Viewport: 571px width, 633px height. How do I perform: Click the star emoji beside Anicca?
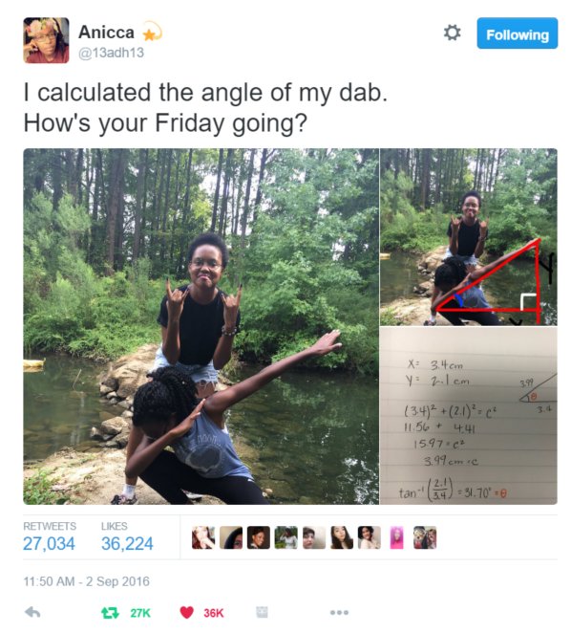pyautogui.click(x=152, y=32)
